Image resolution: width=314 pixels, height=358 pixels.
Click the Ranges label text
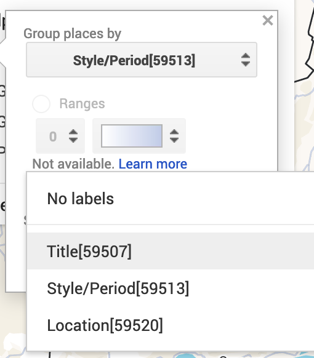click(83, 104)
